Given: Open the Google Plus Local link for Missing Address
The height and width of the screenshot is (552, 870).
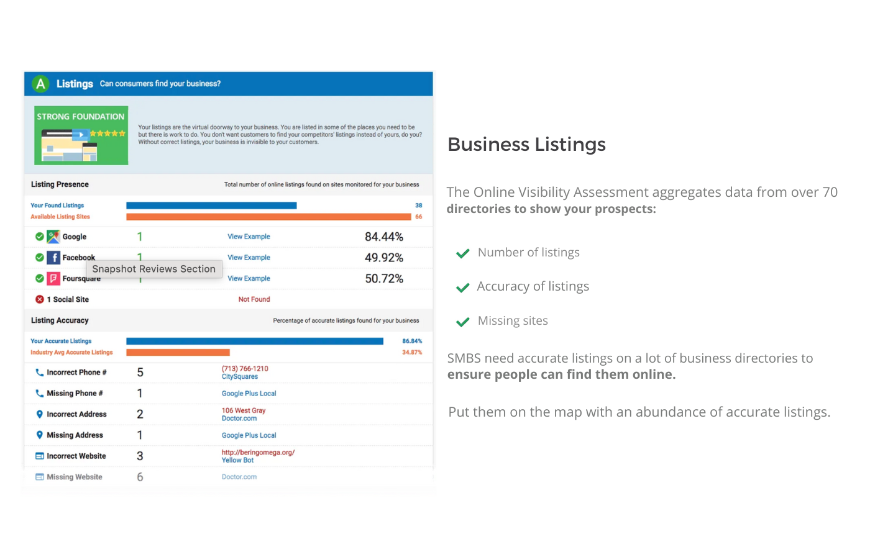Looking at the screenshot, I should click(x=249, y=435).
